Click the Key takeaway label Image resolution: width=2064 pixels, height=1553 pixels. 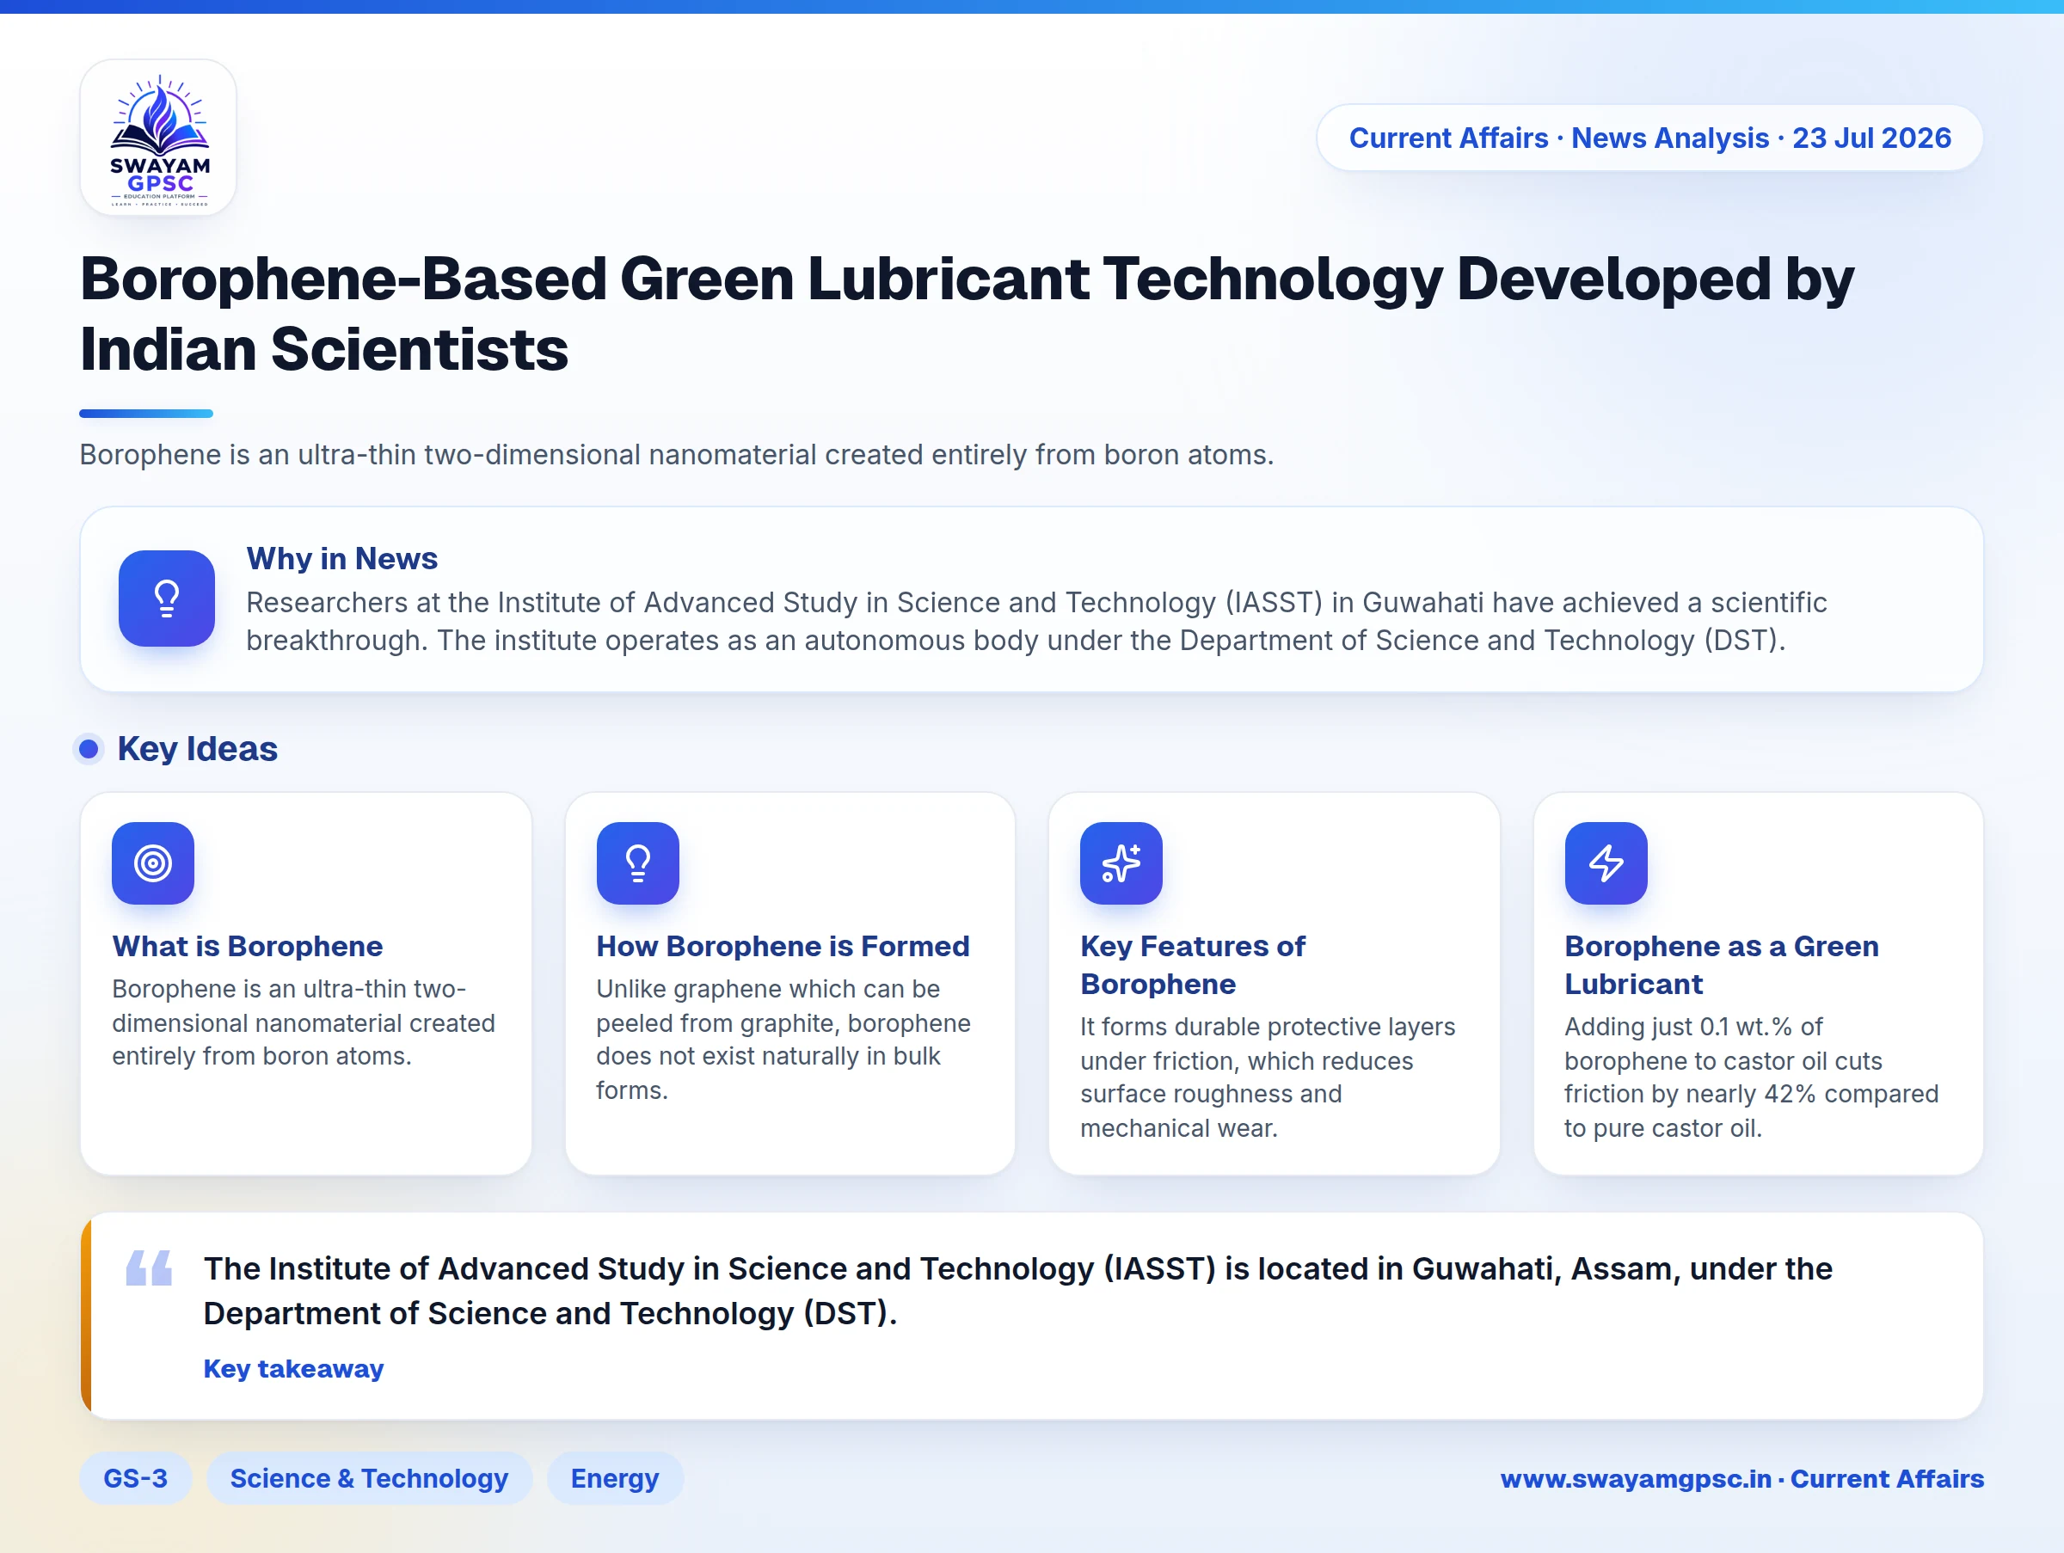(294, 1368)
